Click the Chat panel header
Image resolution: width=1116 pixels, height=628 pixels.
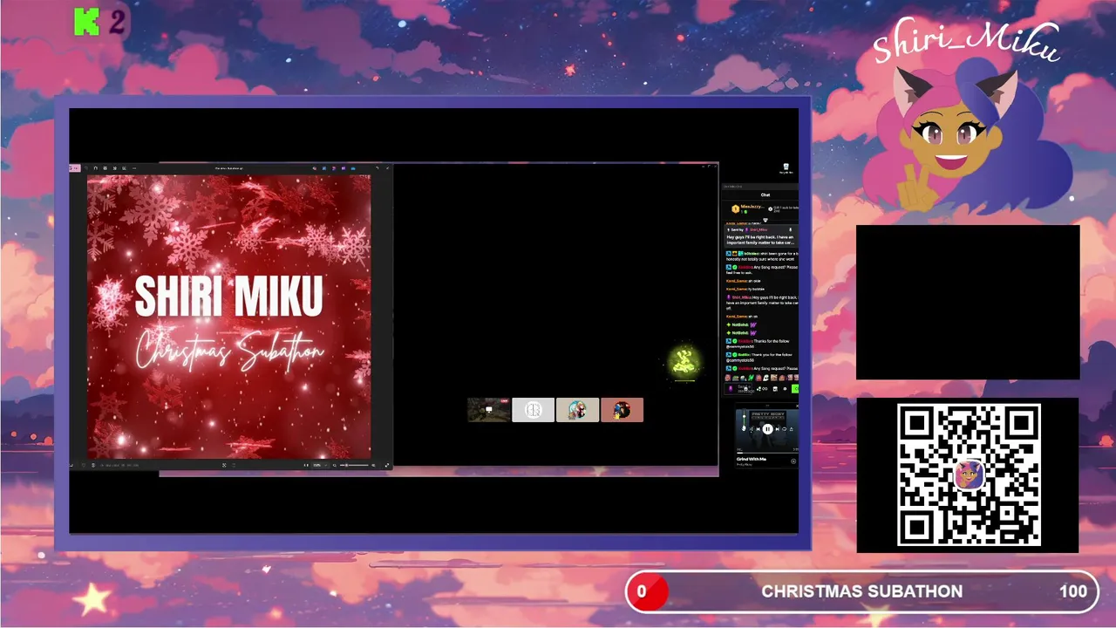coord(765,195)
